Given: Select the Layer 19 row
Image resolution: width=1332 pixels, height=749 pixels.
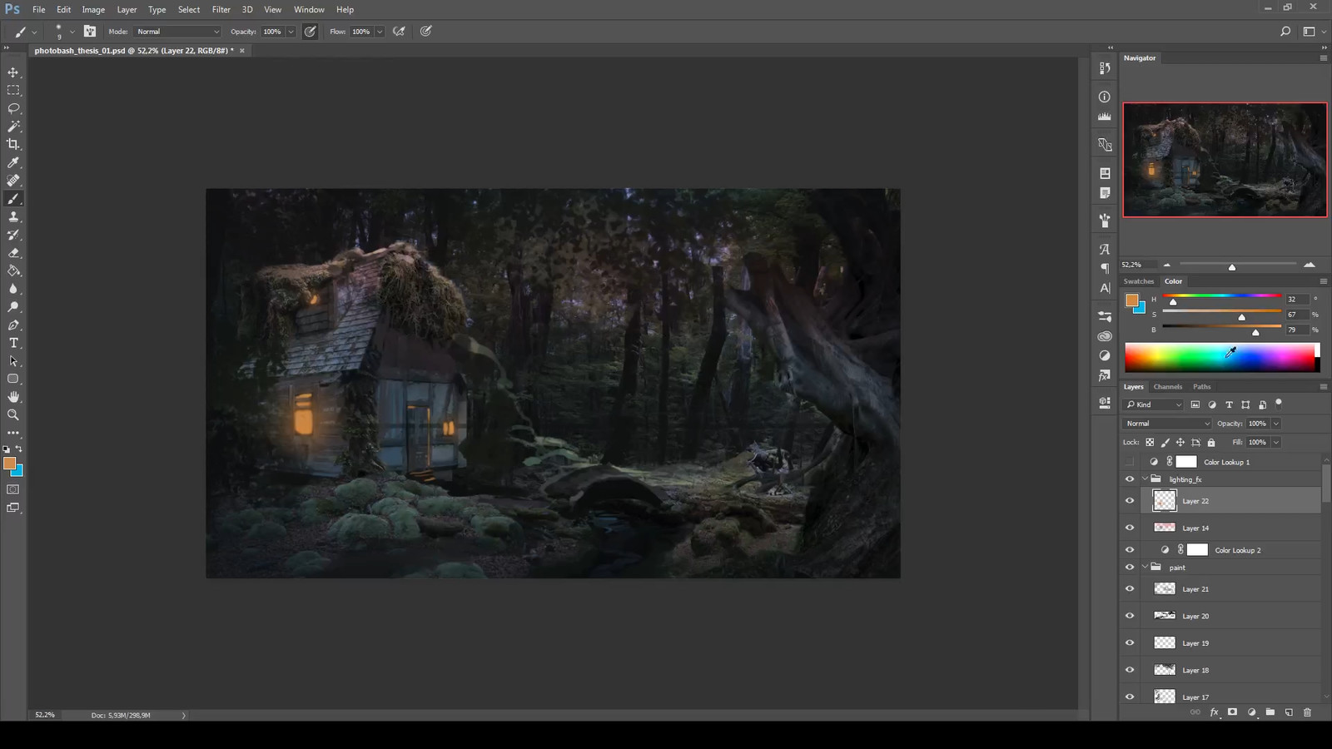Looking at the screenshot, I should pyautogui.click(x=1220, y=643).
